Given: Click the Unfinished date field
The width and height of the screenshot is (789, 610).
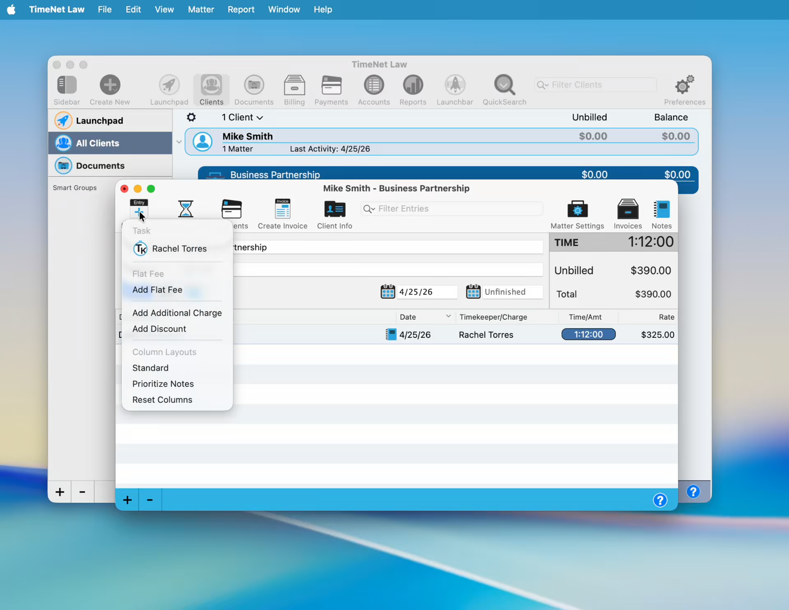Looking at the screenshot, I should [512, 291].
